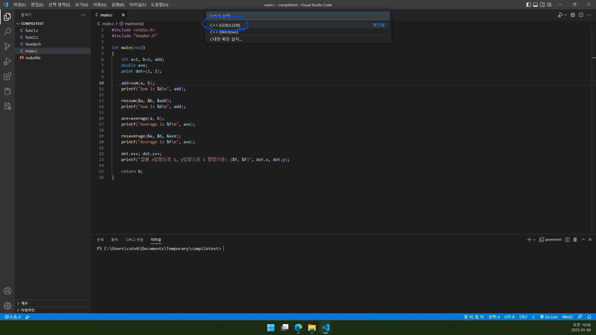Open the 파일(F) menu
Screen dimensions: 596x335
pyautogui.click(x=20, y=5)
